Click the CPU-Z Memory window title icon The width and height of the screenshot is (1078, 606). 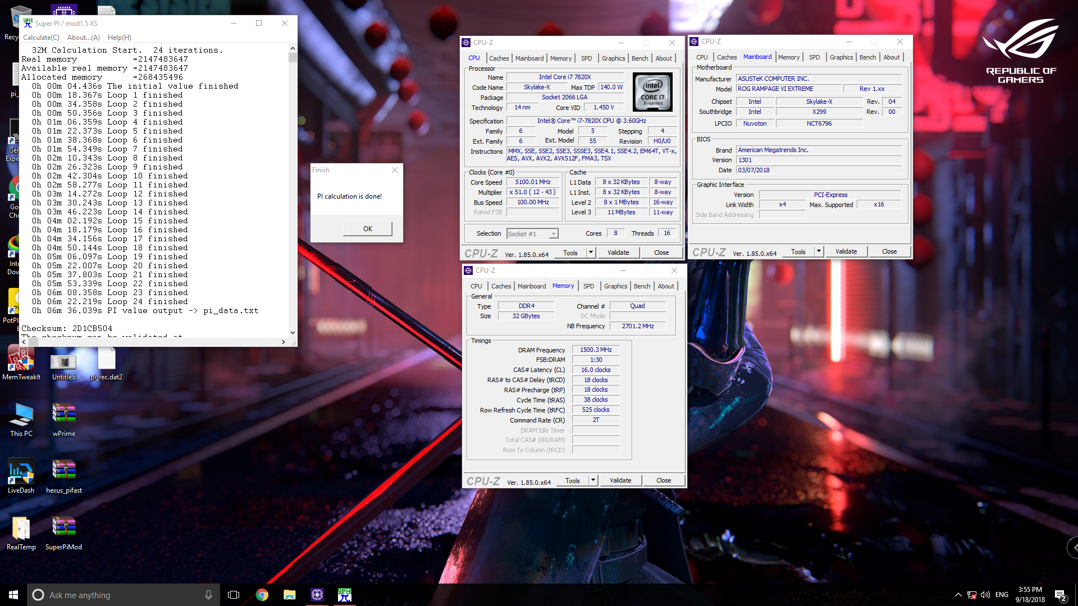tap(468, 270)
